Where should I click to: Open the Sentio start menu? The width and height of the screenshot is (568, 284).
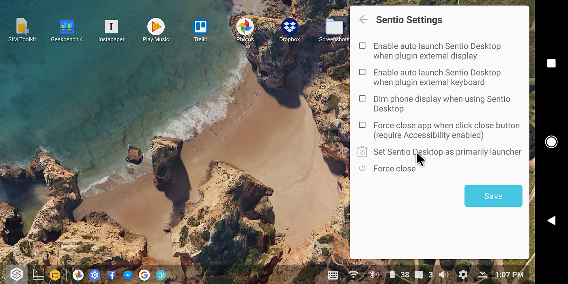click(16, 275)
